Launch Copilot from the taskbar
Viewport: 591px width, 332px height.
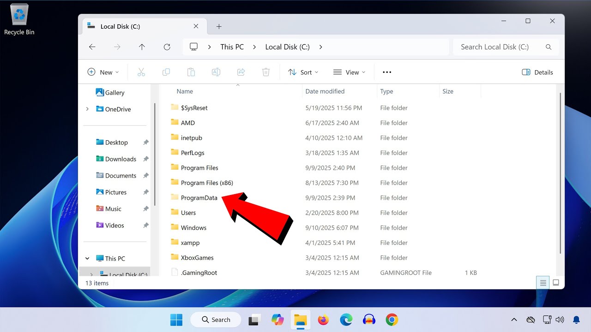277,320
